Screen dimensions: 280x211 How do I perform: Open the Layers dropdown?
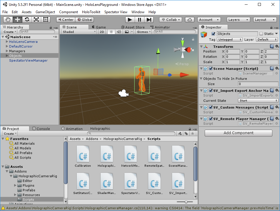(x=239, y=20)
